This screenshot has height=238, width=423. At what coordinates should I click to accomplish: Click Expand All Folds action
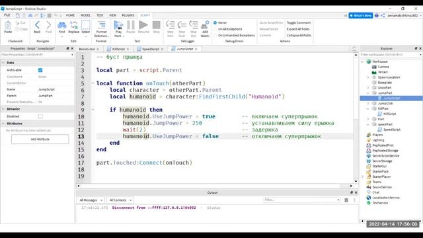point(298,29)
